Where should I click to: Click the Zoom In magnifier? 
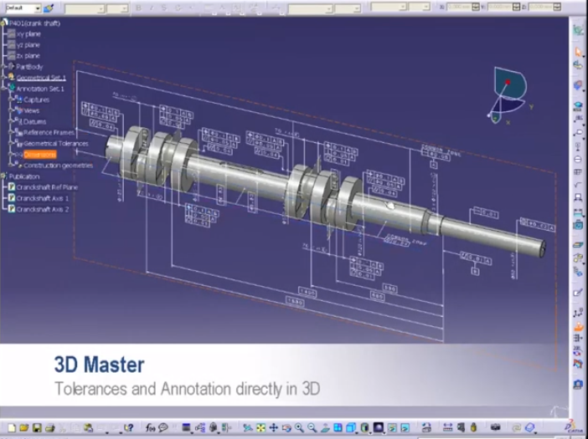click(x=299, y=427)
